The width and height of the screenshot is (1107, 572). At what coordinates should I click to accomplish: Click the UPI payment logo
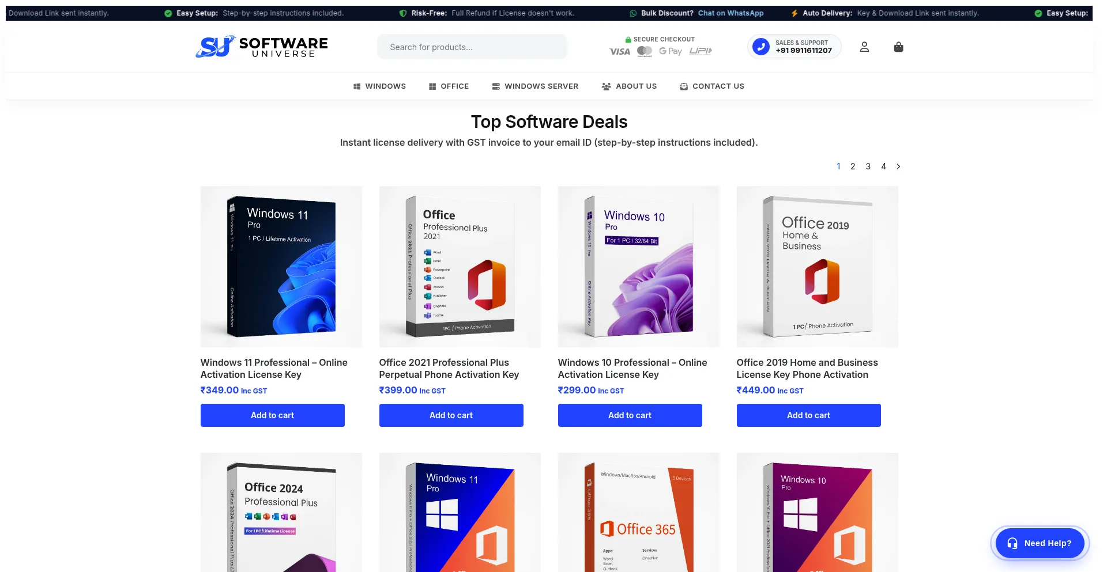(701, 51)
